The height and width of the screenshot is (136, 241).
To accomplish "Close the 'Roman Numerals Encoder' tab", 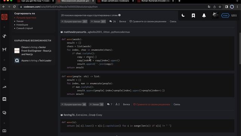I will point(173,1).
